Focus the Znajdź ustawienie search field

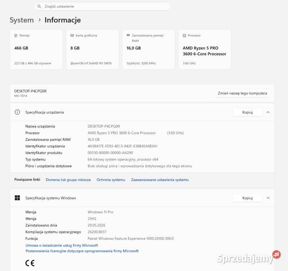point(102,6)
